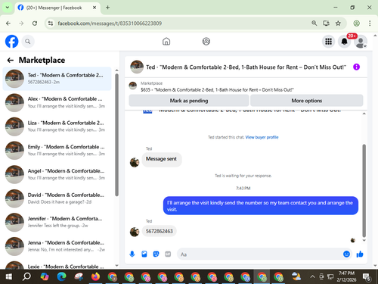Click listing title in chat header
This screenshot has height=284, width=378.
tap(246, 67)
